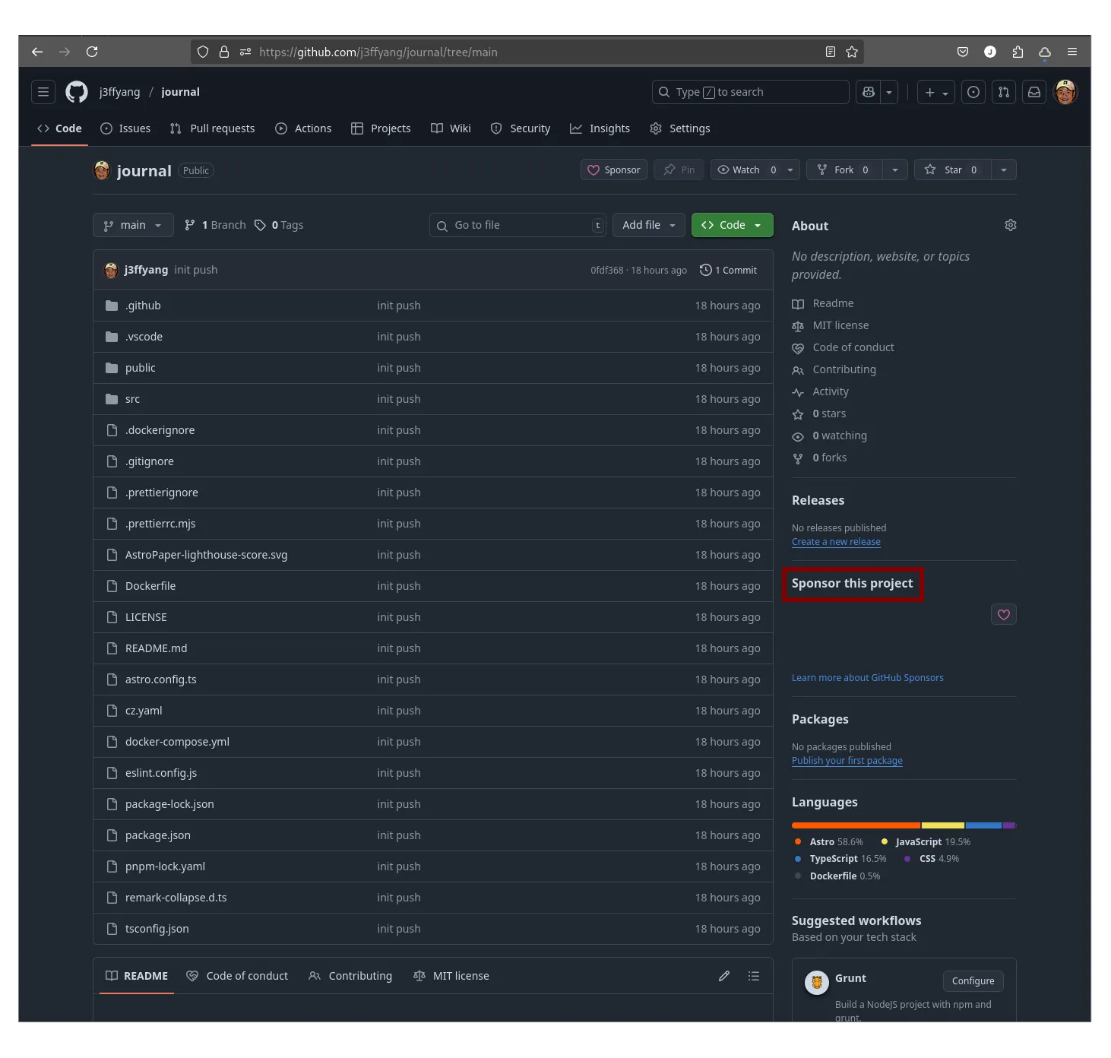Open the About settings gear icon

click(1011, 225)
